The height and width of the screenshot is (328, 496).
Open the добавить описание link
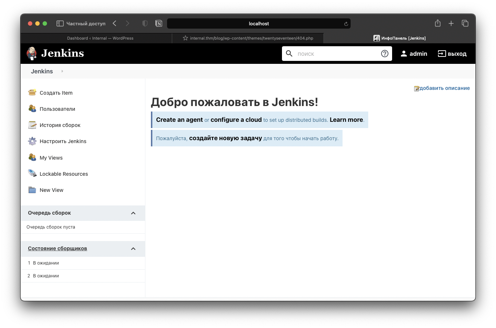coord(444,88)
